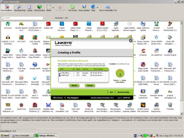This screenshot has height=138, width=184.
Task: Sort networks by the Signal column header
Action: coord(78,69)
